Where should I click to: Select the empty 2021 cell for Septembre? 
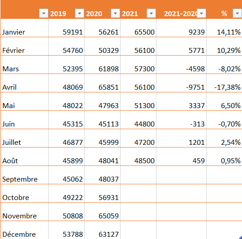pos(138,175)
